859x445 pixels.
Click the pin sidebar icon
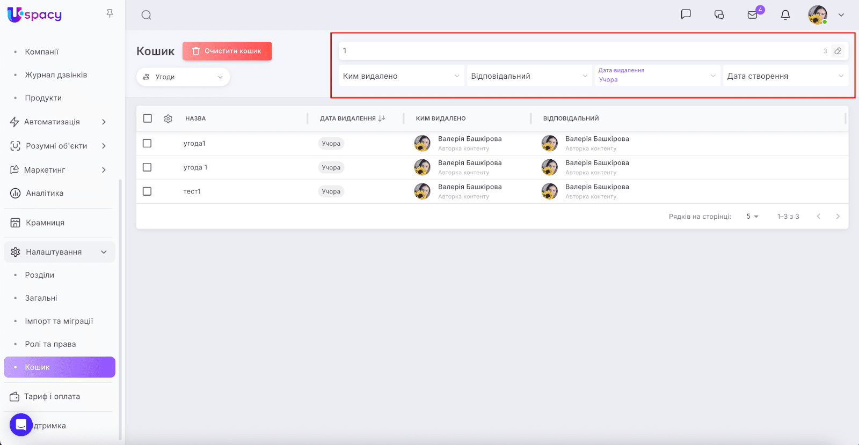(110, 13)
